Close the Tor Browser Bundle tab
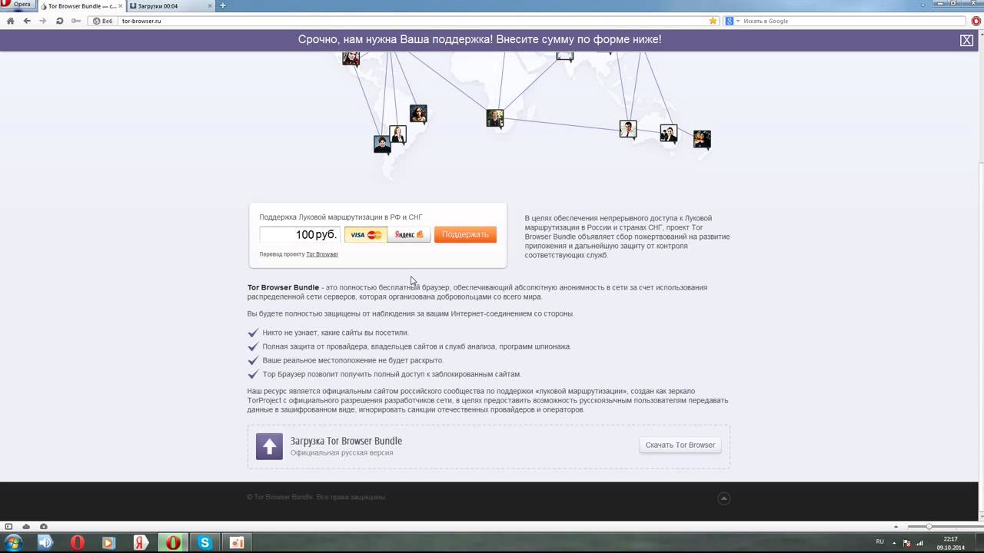Image resolution: width=984 pixels, height=553 pixels. click(x=121, y=5)
